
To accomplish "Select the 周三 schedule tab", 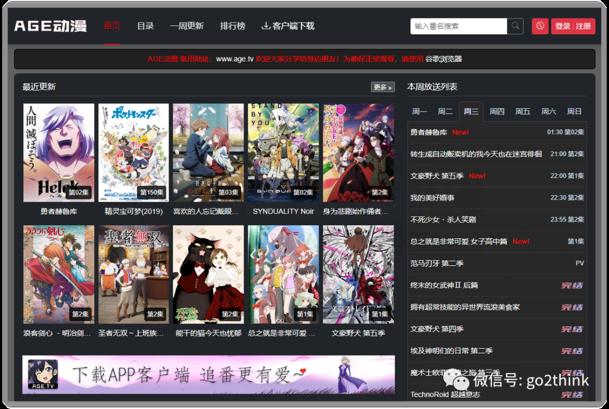I will tap(471, 112).
